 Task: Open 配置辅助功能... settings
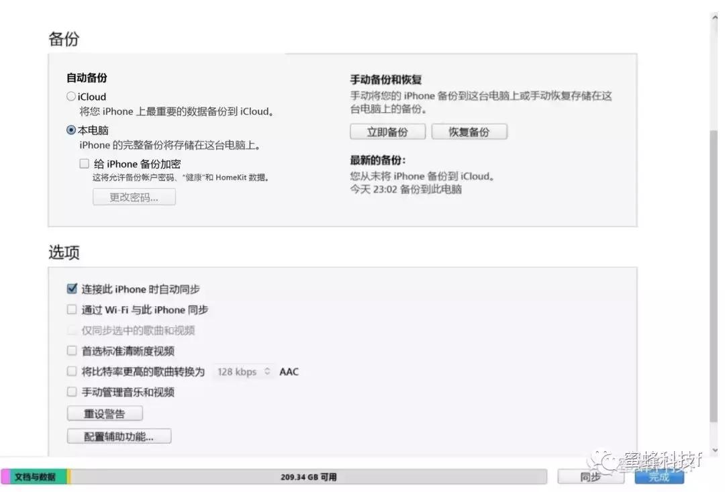(x=119, y=436)
